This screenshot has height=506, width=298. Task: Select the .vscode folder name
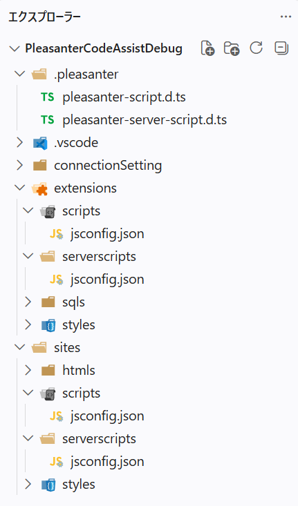tap(76, 143)
